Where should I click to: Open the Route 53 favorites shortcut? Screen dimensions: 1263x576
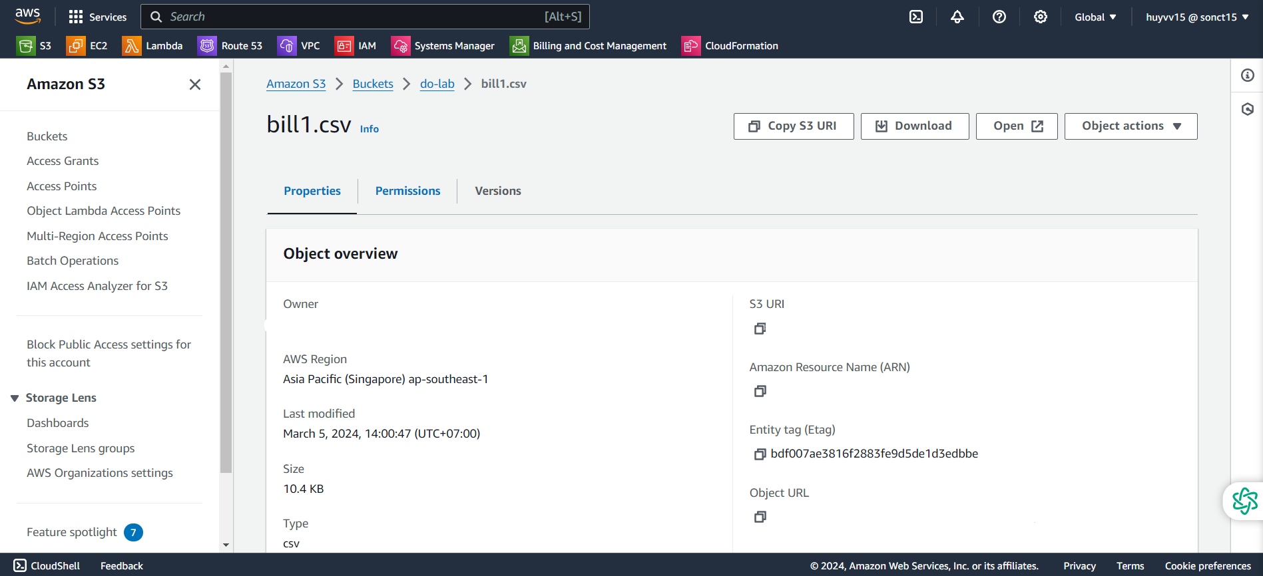[230, 46]
